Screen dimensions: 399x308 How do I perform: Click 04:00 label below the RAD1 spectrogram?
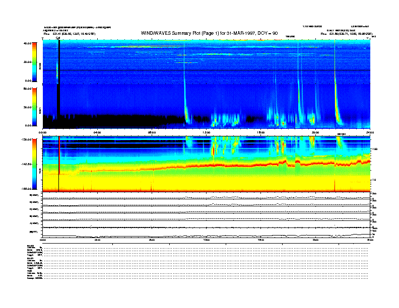pos(97,132)
